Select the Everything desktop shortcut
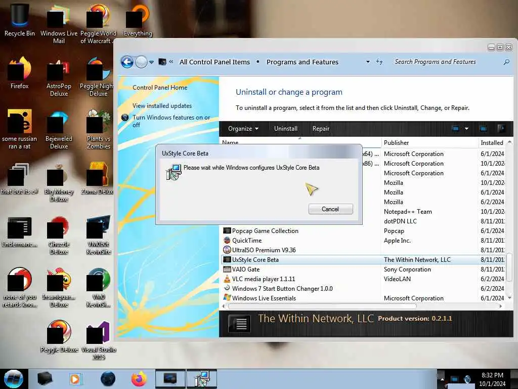This screenshot has height=389, width=518. click(138, 20)
